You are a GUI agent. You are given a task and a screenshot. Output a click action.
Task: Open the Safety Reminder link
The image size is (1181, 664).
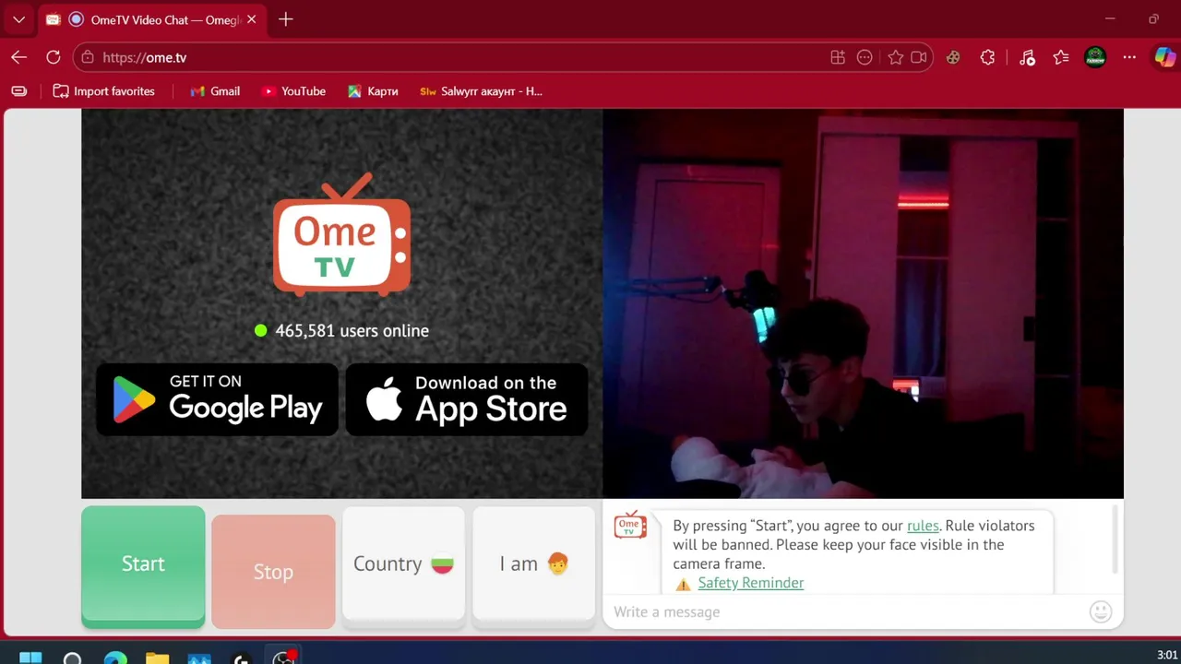(750, 583)
